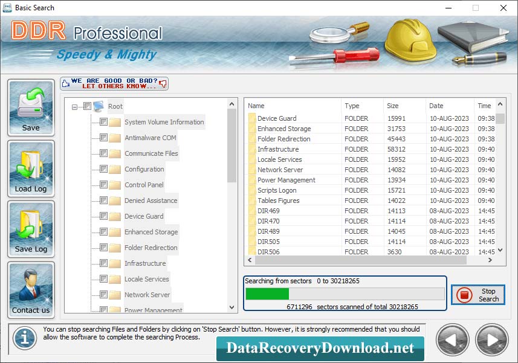Select Configuration folder in the tree
This screenshot has height=363, width=518.
144,169
